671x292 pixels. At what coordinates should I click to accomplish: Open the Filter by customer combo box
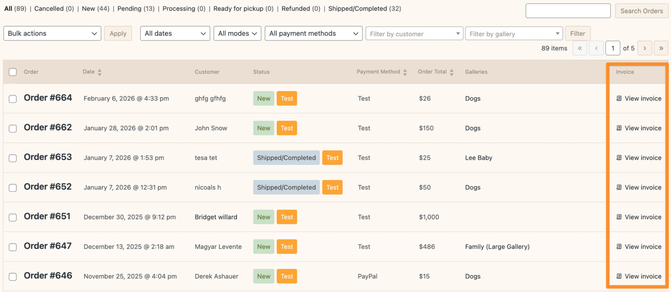[x=414, y=34]
